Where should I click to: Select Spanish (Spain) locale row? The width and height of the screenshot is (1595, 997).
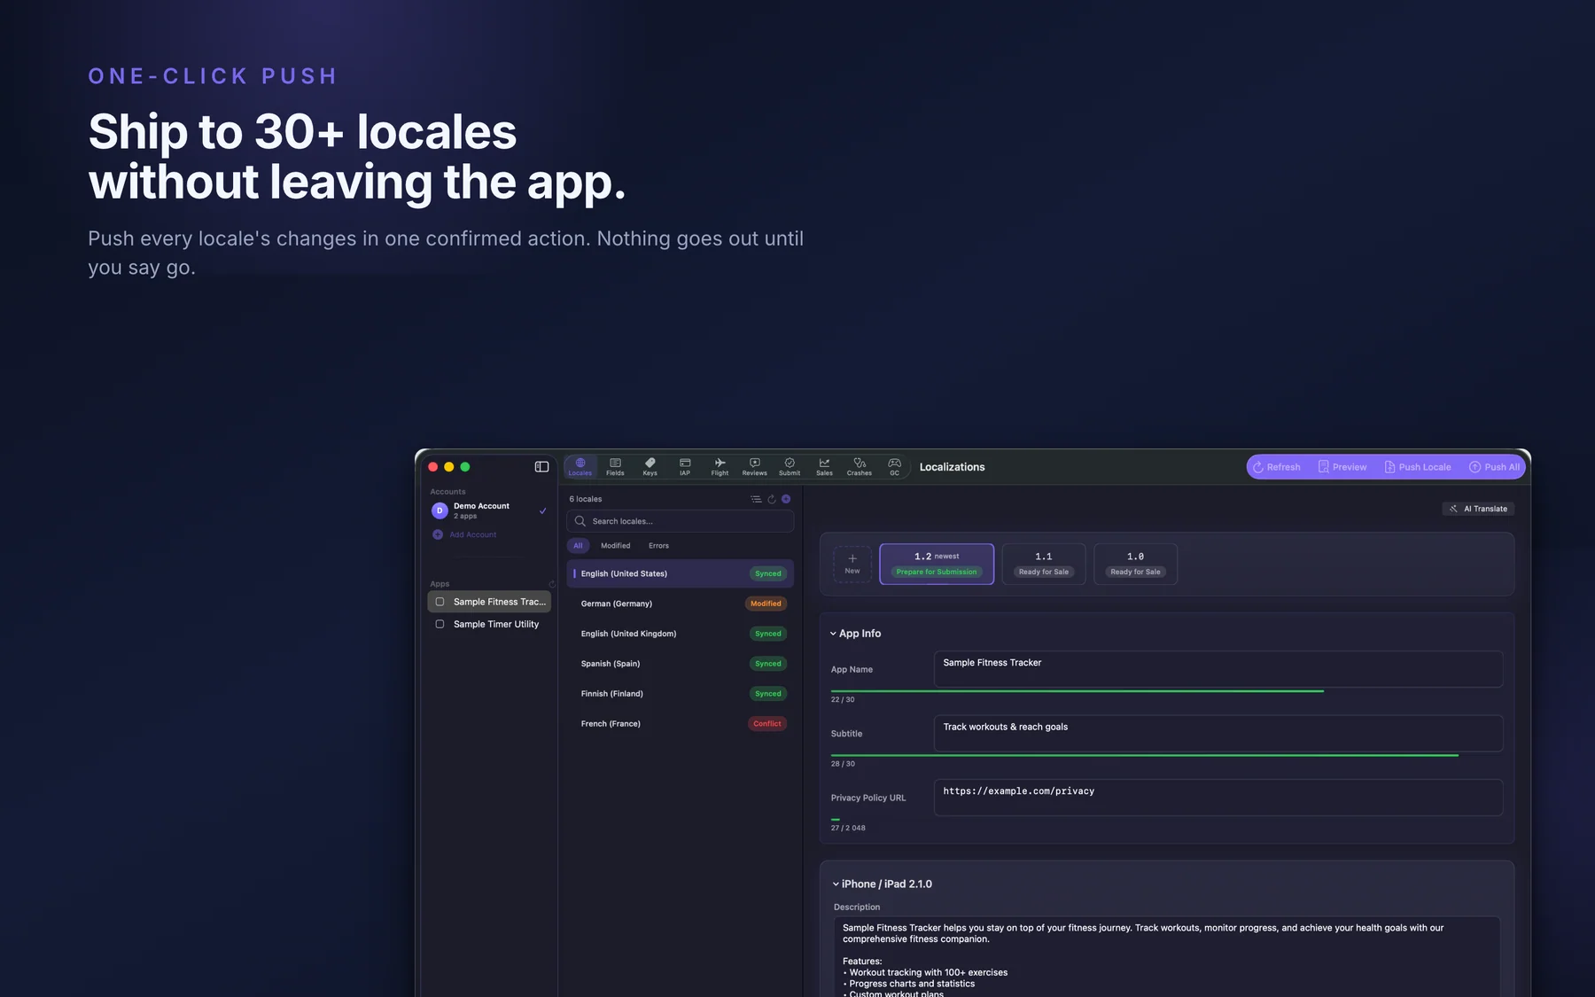coord(681,664)
